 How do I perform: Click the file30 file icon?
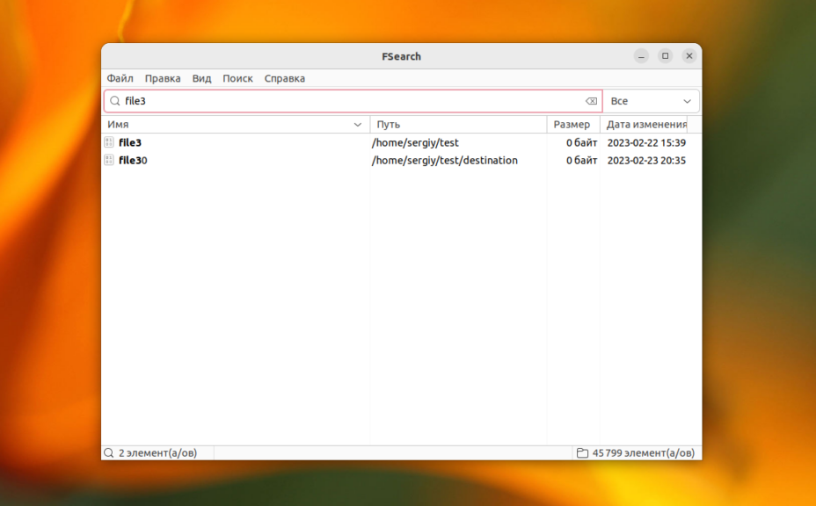(109, 160)
